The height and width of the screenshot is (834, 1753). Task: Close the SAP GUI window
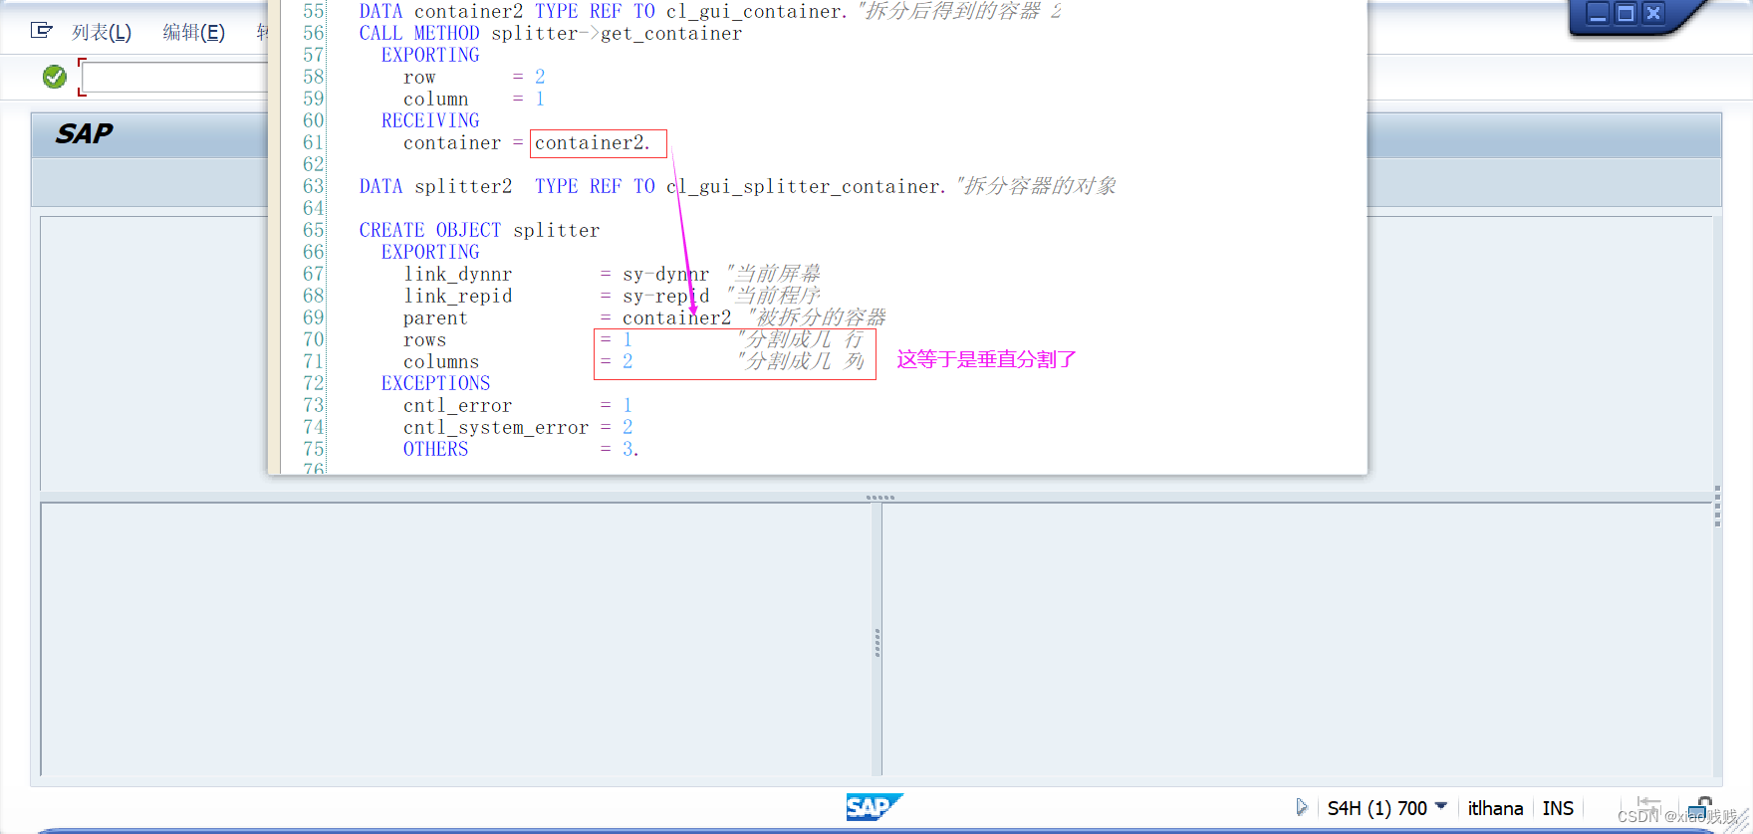click(1653, 14)
